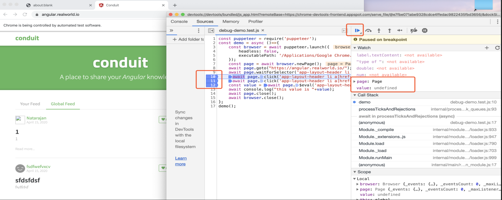Step out of current function
This screenshot has width=502, height=200.
[389, 30]
